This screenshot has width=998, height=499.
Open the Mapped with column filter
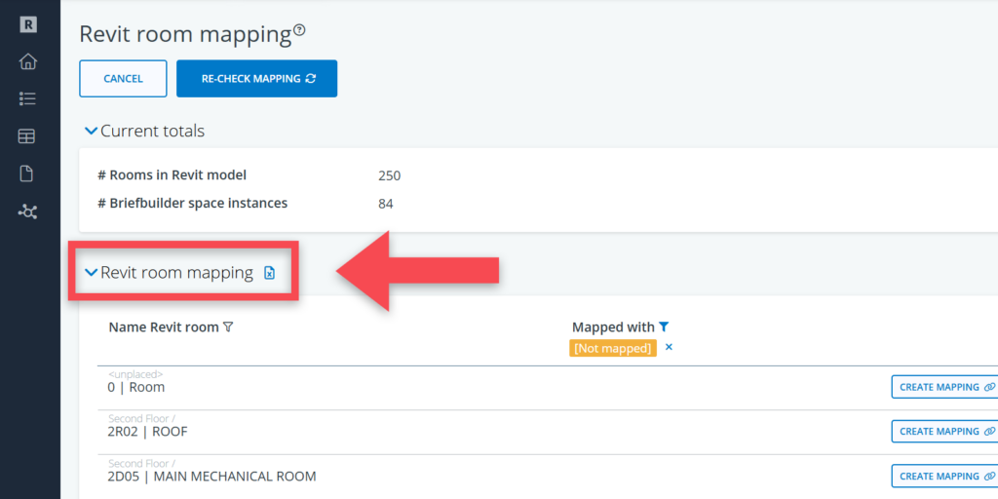coord(664,326)
